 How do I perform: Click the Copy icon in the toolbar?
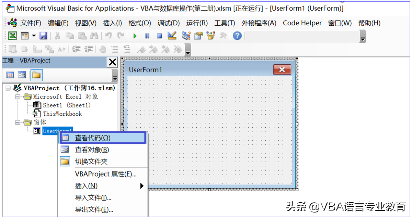70,36
